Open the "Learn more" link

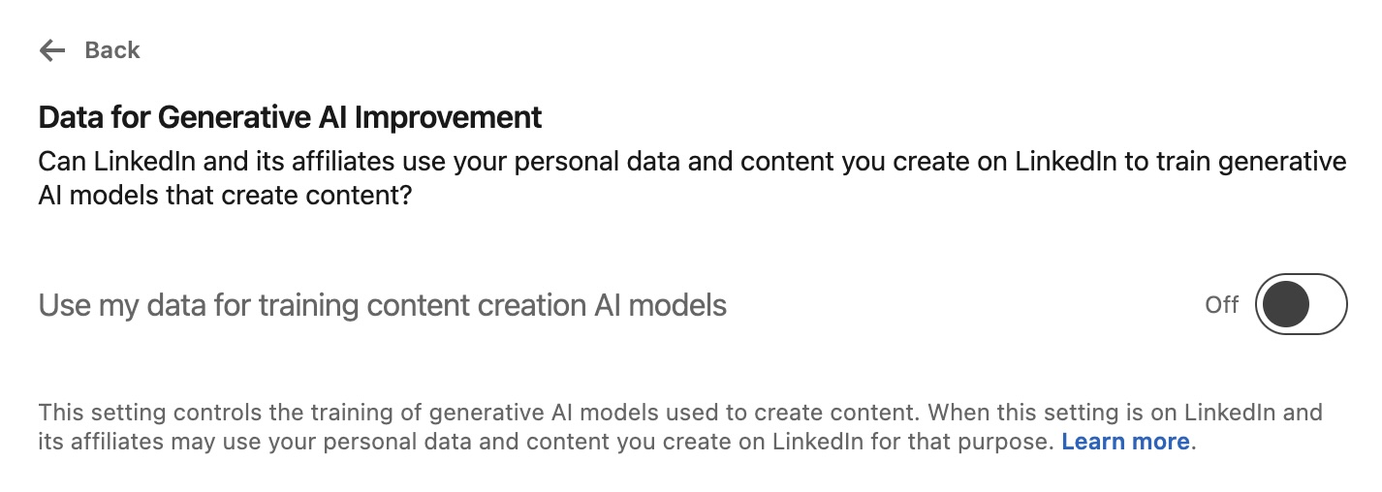tap(1125, 442)
